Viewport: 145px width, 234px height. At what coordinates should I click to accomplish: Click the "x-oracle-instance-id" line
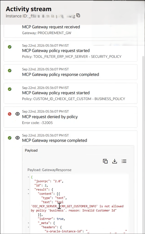coord(86,231)
